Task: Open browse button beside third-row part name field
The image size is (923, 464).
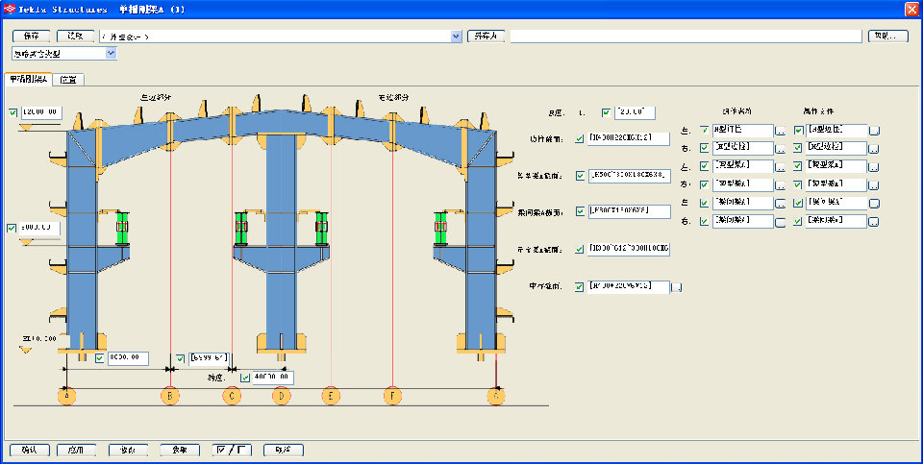Action: (x=780, y=167)
